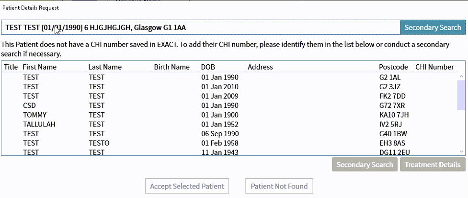The width and height of the screenshot is (468, 198).
Task: Click the teal Secondary Search button
Action: (x=433, y=27)
